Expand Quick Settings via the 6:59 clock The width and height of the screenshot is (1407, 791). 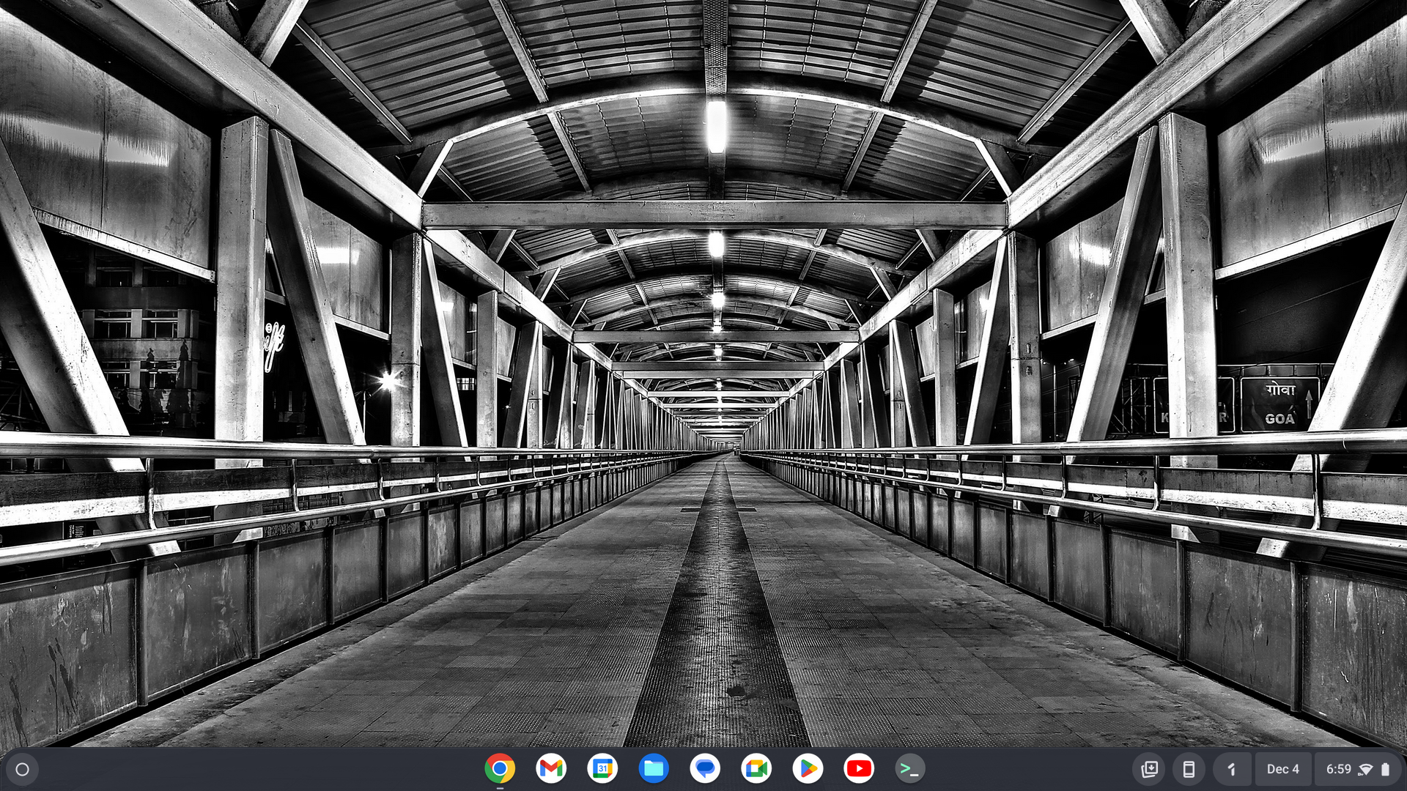coord(1338,769)
